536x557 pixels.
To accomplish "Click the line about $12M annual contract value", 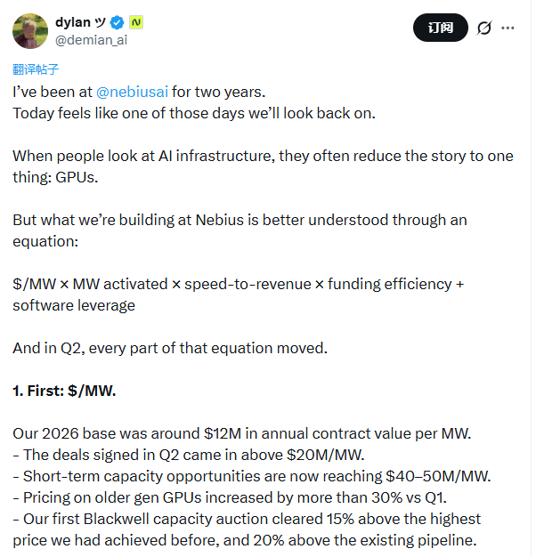I will pyautogui.click(x=241, y=433).
